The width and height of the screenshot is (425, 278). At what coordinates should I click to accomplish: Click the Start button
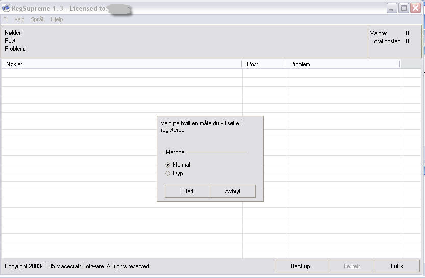[188, 191]
